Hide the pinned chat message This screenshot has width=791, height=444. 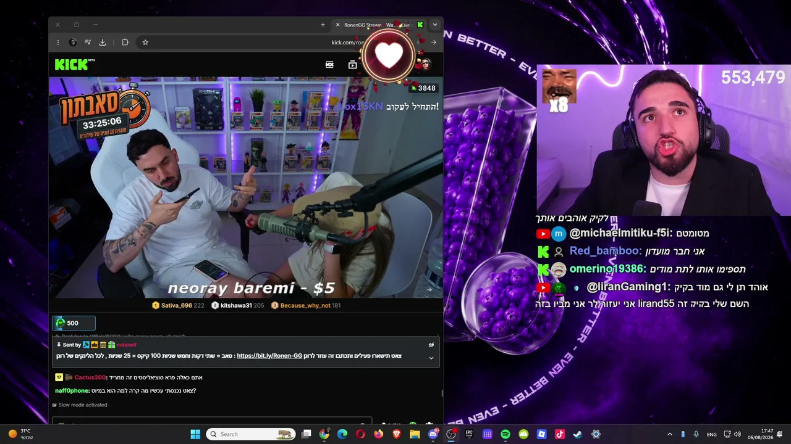click(431, 345)
